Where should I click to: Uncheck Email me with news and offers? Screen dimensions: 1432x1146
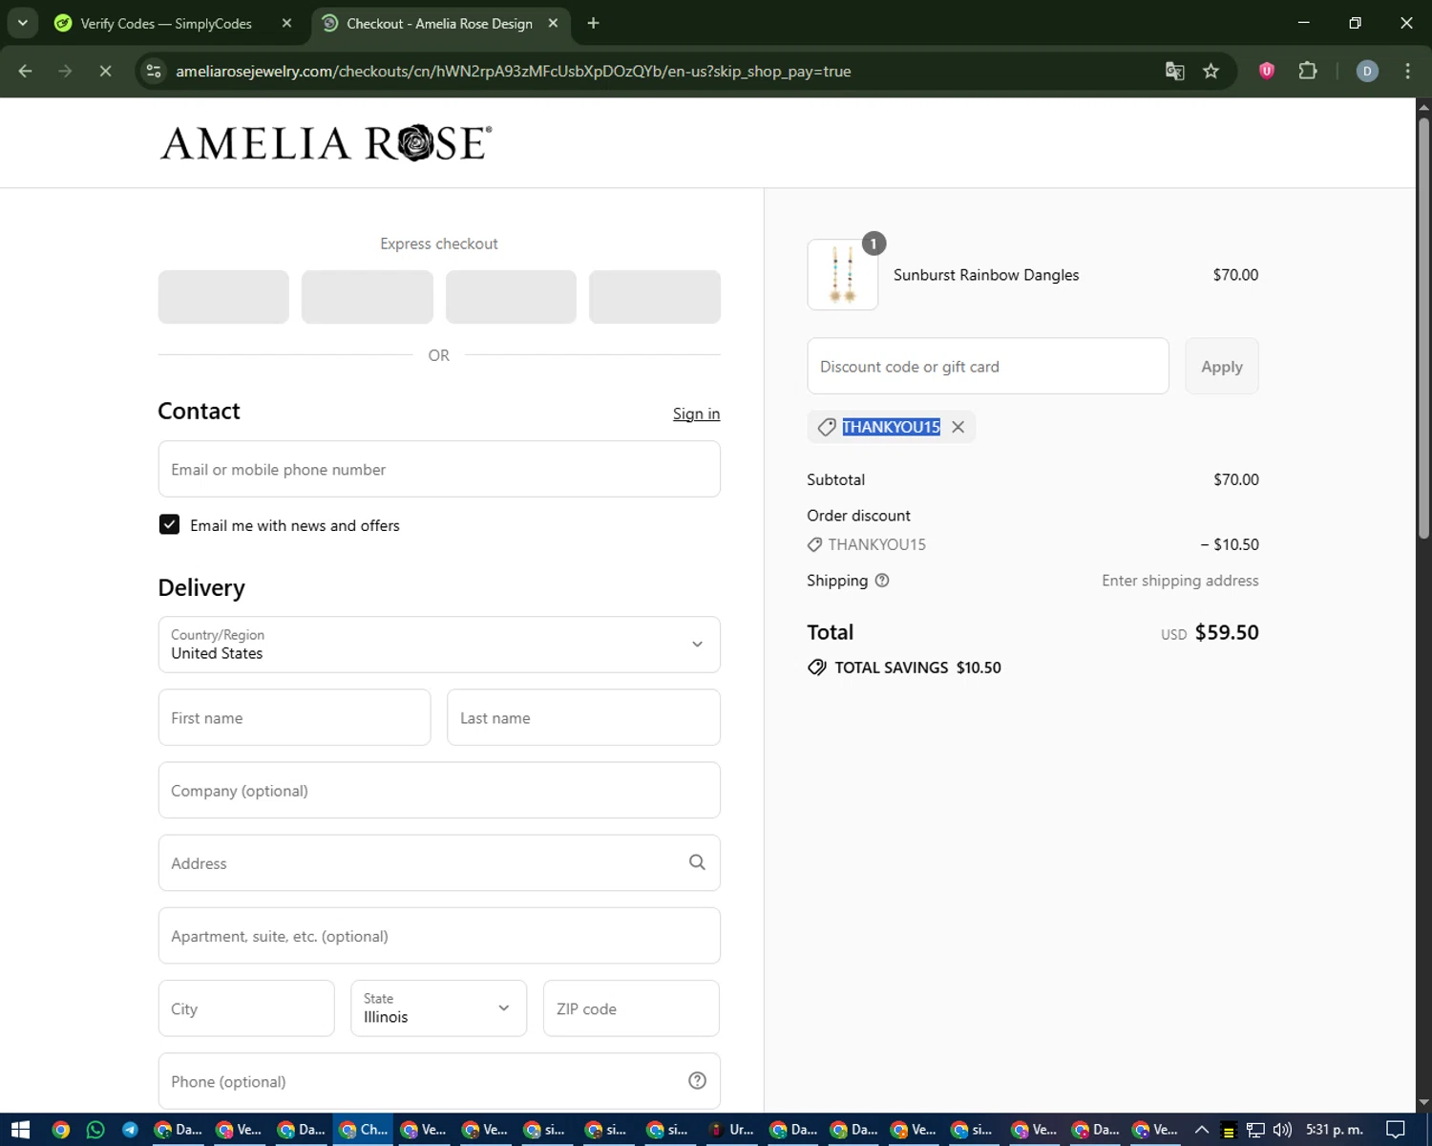tap(169, 524)
